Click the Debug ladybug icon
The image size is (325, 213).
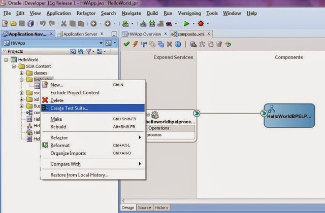[201, 23]
